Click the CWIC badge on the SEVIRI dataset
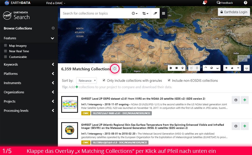 tap(86, 142)
